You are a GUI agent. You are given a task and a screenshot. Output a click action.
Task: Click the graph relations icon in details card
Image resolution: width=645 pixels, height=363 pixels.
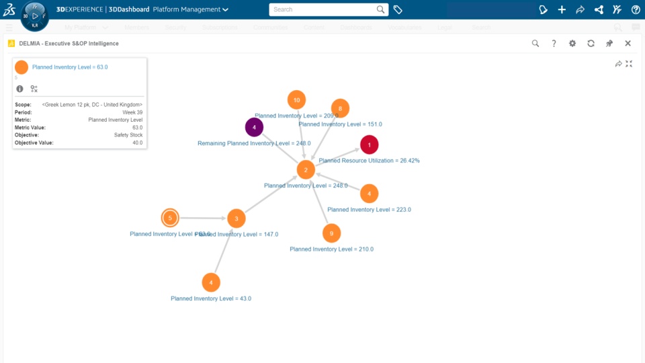34,89
